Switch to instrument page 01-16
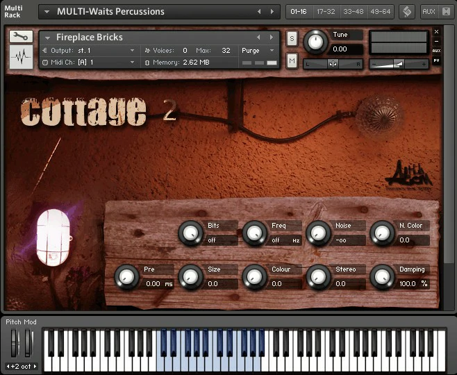The width and height of the screenshot is (457, 375). tap(299, 12)
